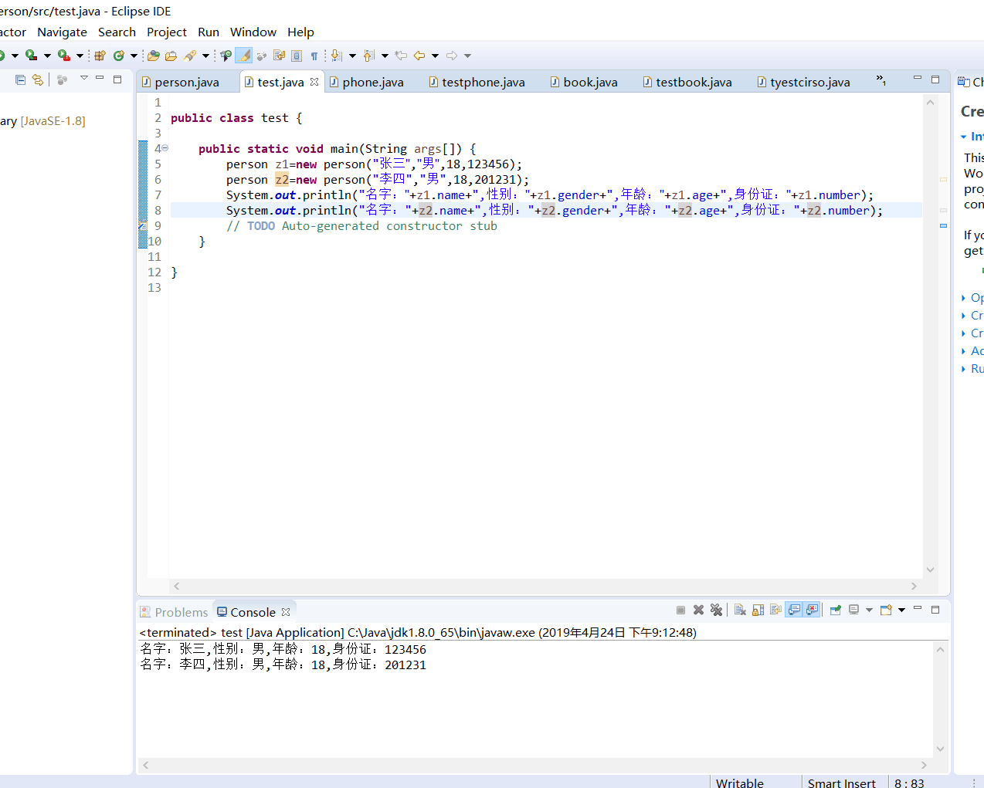The width and height of the screenshot is (984, 788).
Task: Open the Open Console dropdown arrow
Action: pos(901,610)
